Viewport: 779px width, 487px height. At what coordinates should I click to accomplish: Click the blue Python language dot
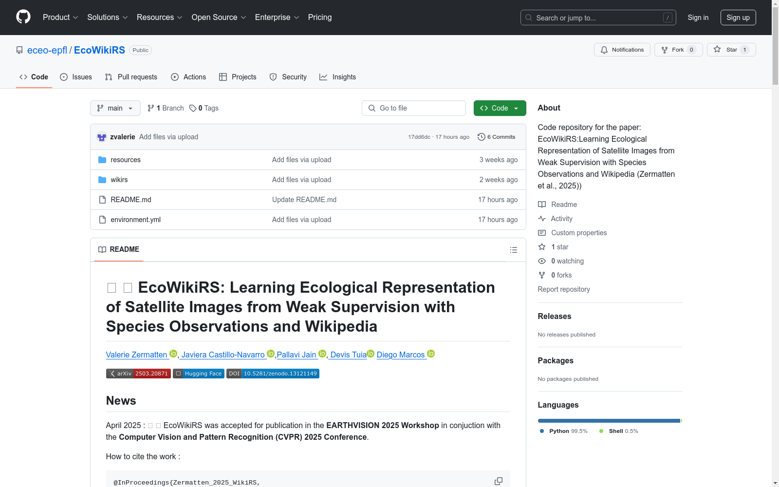542,431
